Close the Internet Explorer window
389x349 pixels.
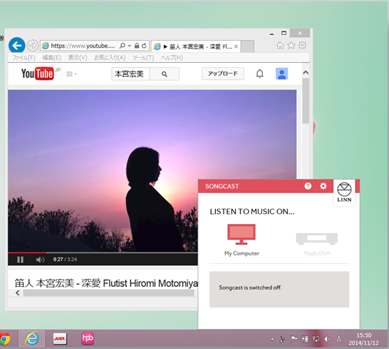pos(300,33)
